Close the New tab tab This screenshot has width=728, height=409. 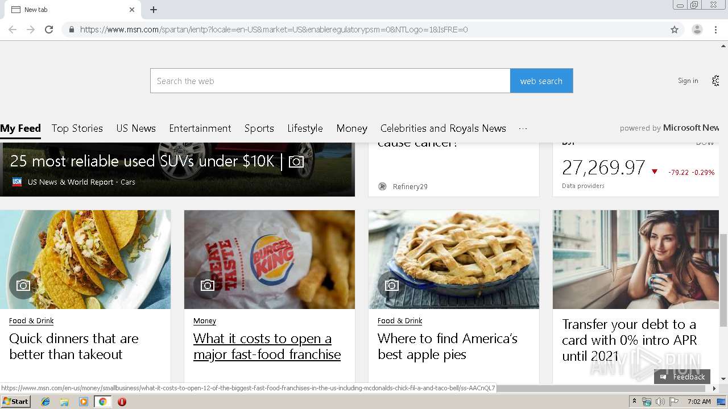pyautogui.click(x=132, y=10)
